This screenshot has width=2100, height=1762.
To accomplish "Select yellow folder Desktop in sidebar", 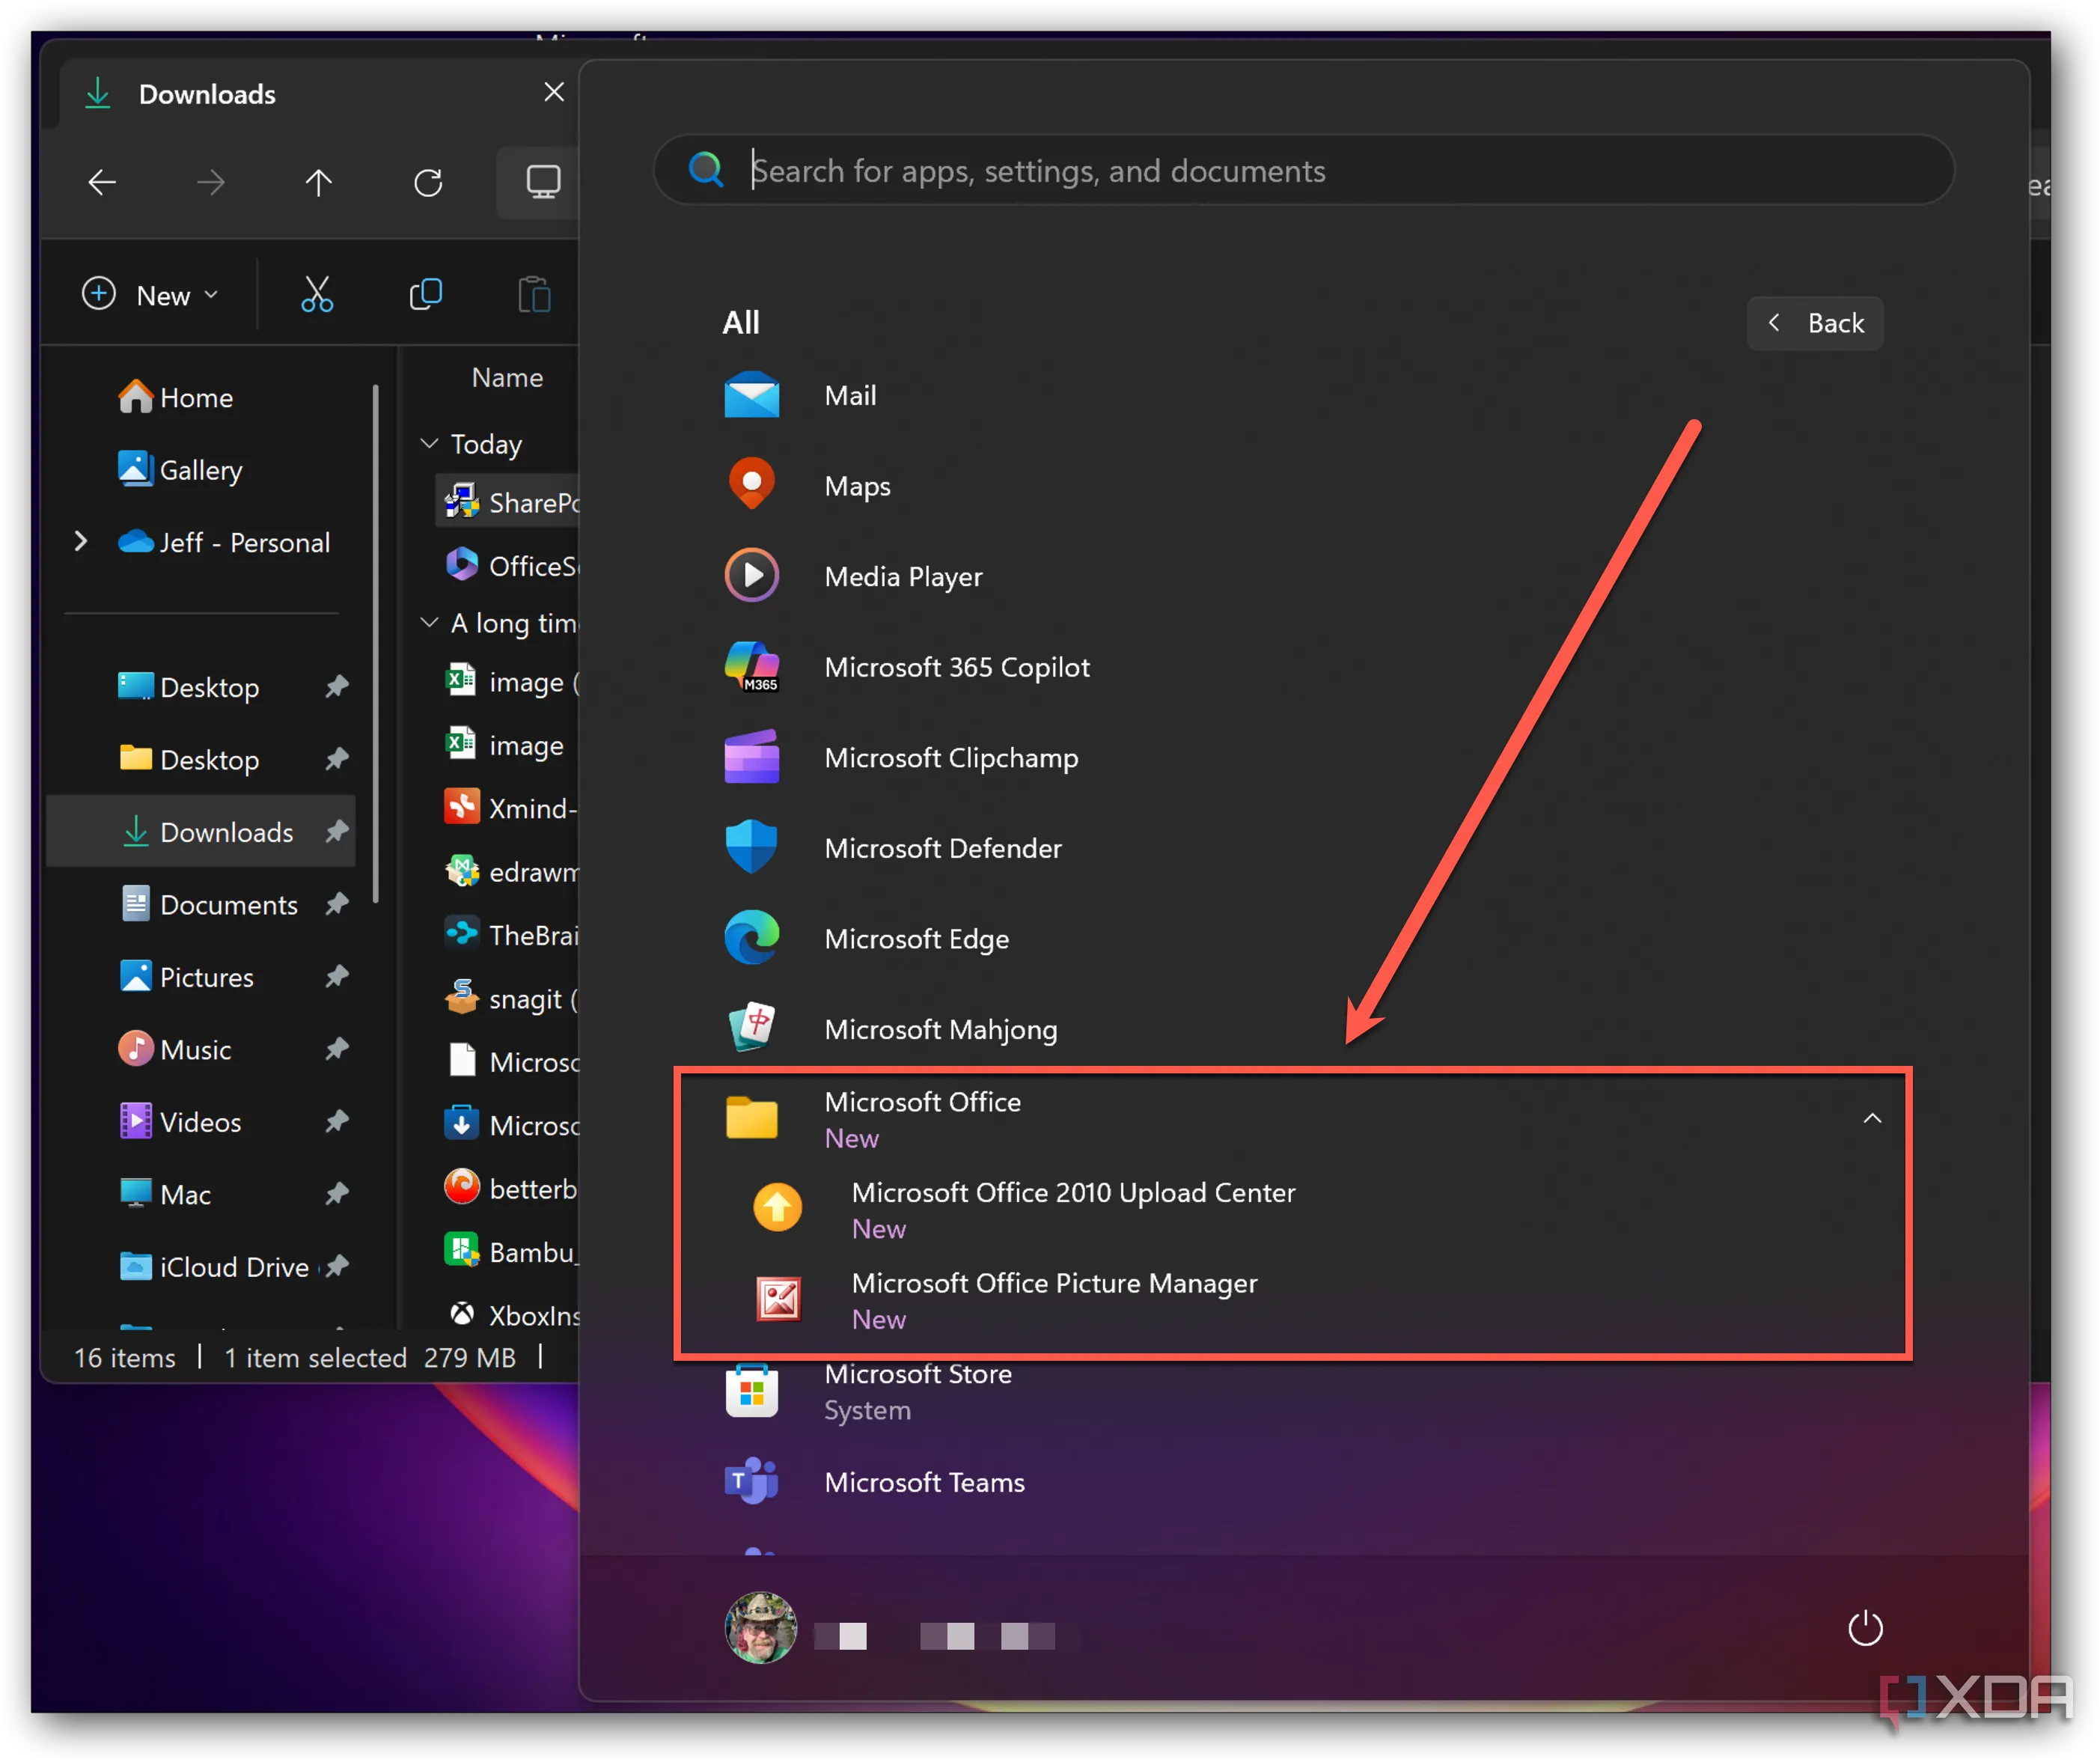I will coord(202,760).
